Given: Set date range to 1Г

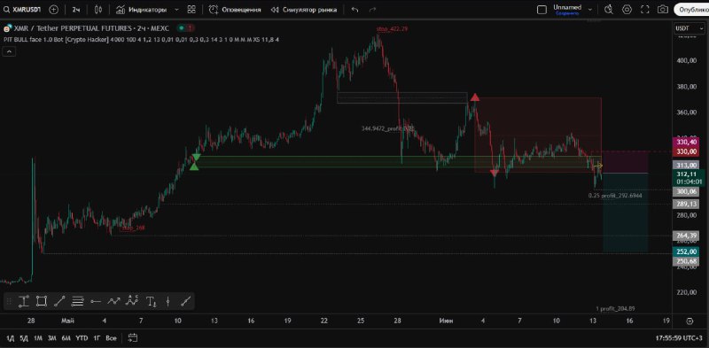Looking at the screenshot, I should click(97, 338).
